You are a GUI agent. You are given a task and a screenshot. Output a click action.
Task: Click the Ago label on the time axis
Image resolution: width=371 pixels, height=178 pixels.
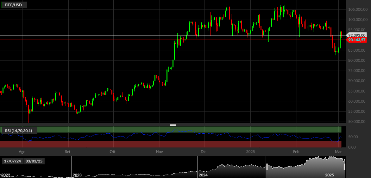[22, 151]
